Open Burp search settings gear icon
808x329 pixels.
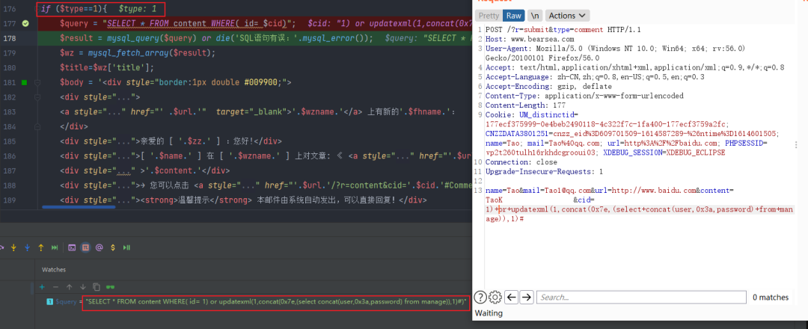[495, 297]
